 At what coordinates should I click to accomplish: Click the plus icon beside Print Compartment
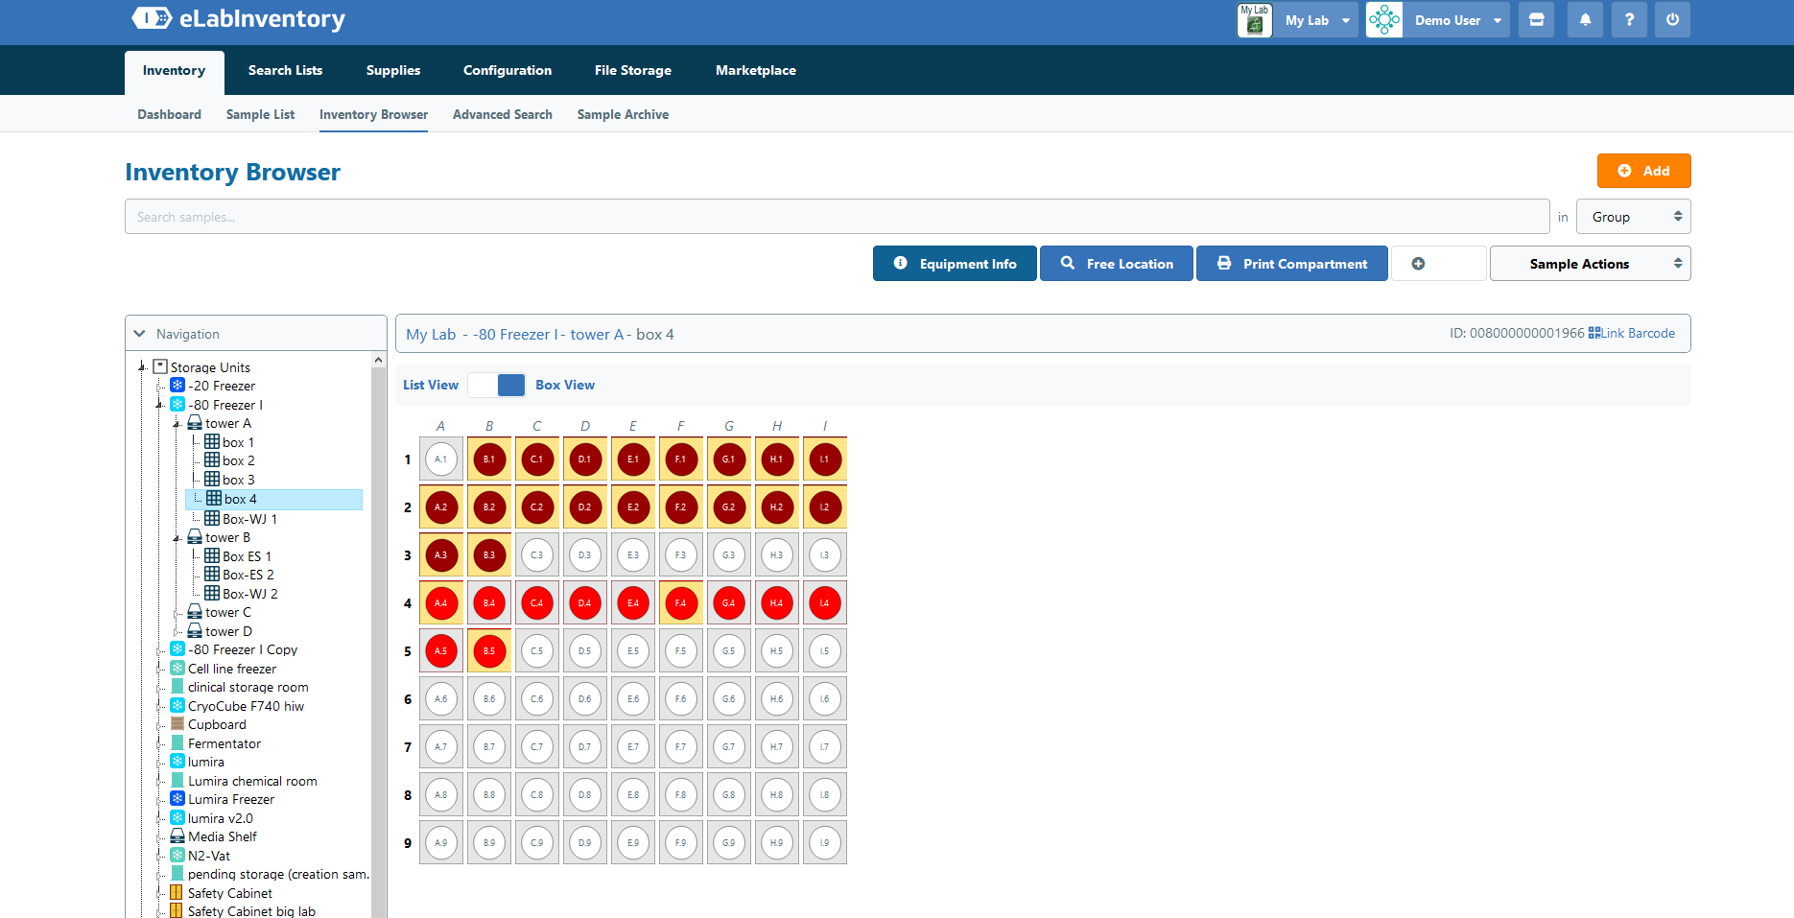point(1418,264)
